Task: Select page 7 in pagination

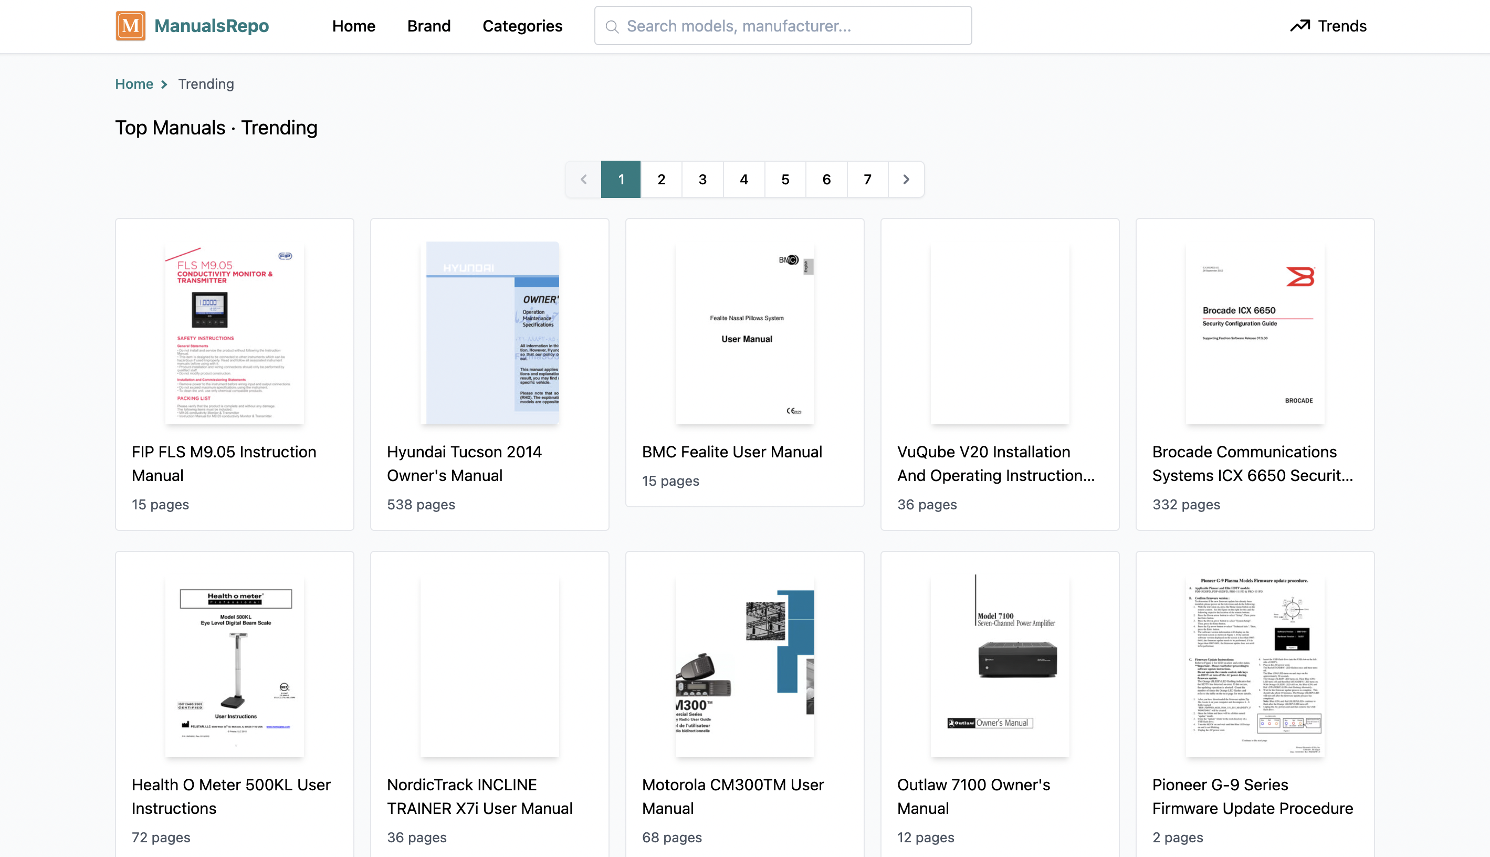Action: [x=867, y=179]
